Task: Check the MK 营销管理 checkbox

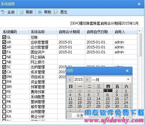Action: coord(4,101)
